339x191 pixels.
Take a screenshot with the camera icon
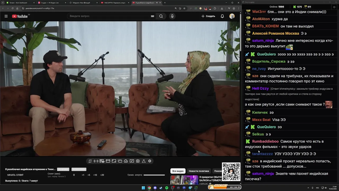(138, 161)
